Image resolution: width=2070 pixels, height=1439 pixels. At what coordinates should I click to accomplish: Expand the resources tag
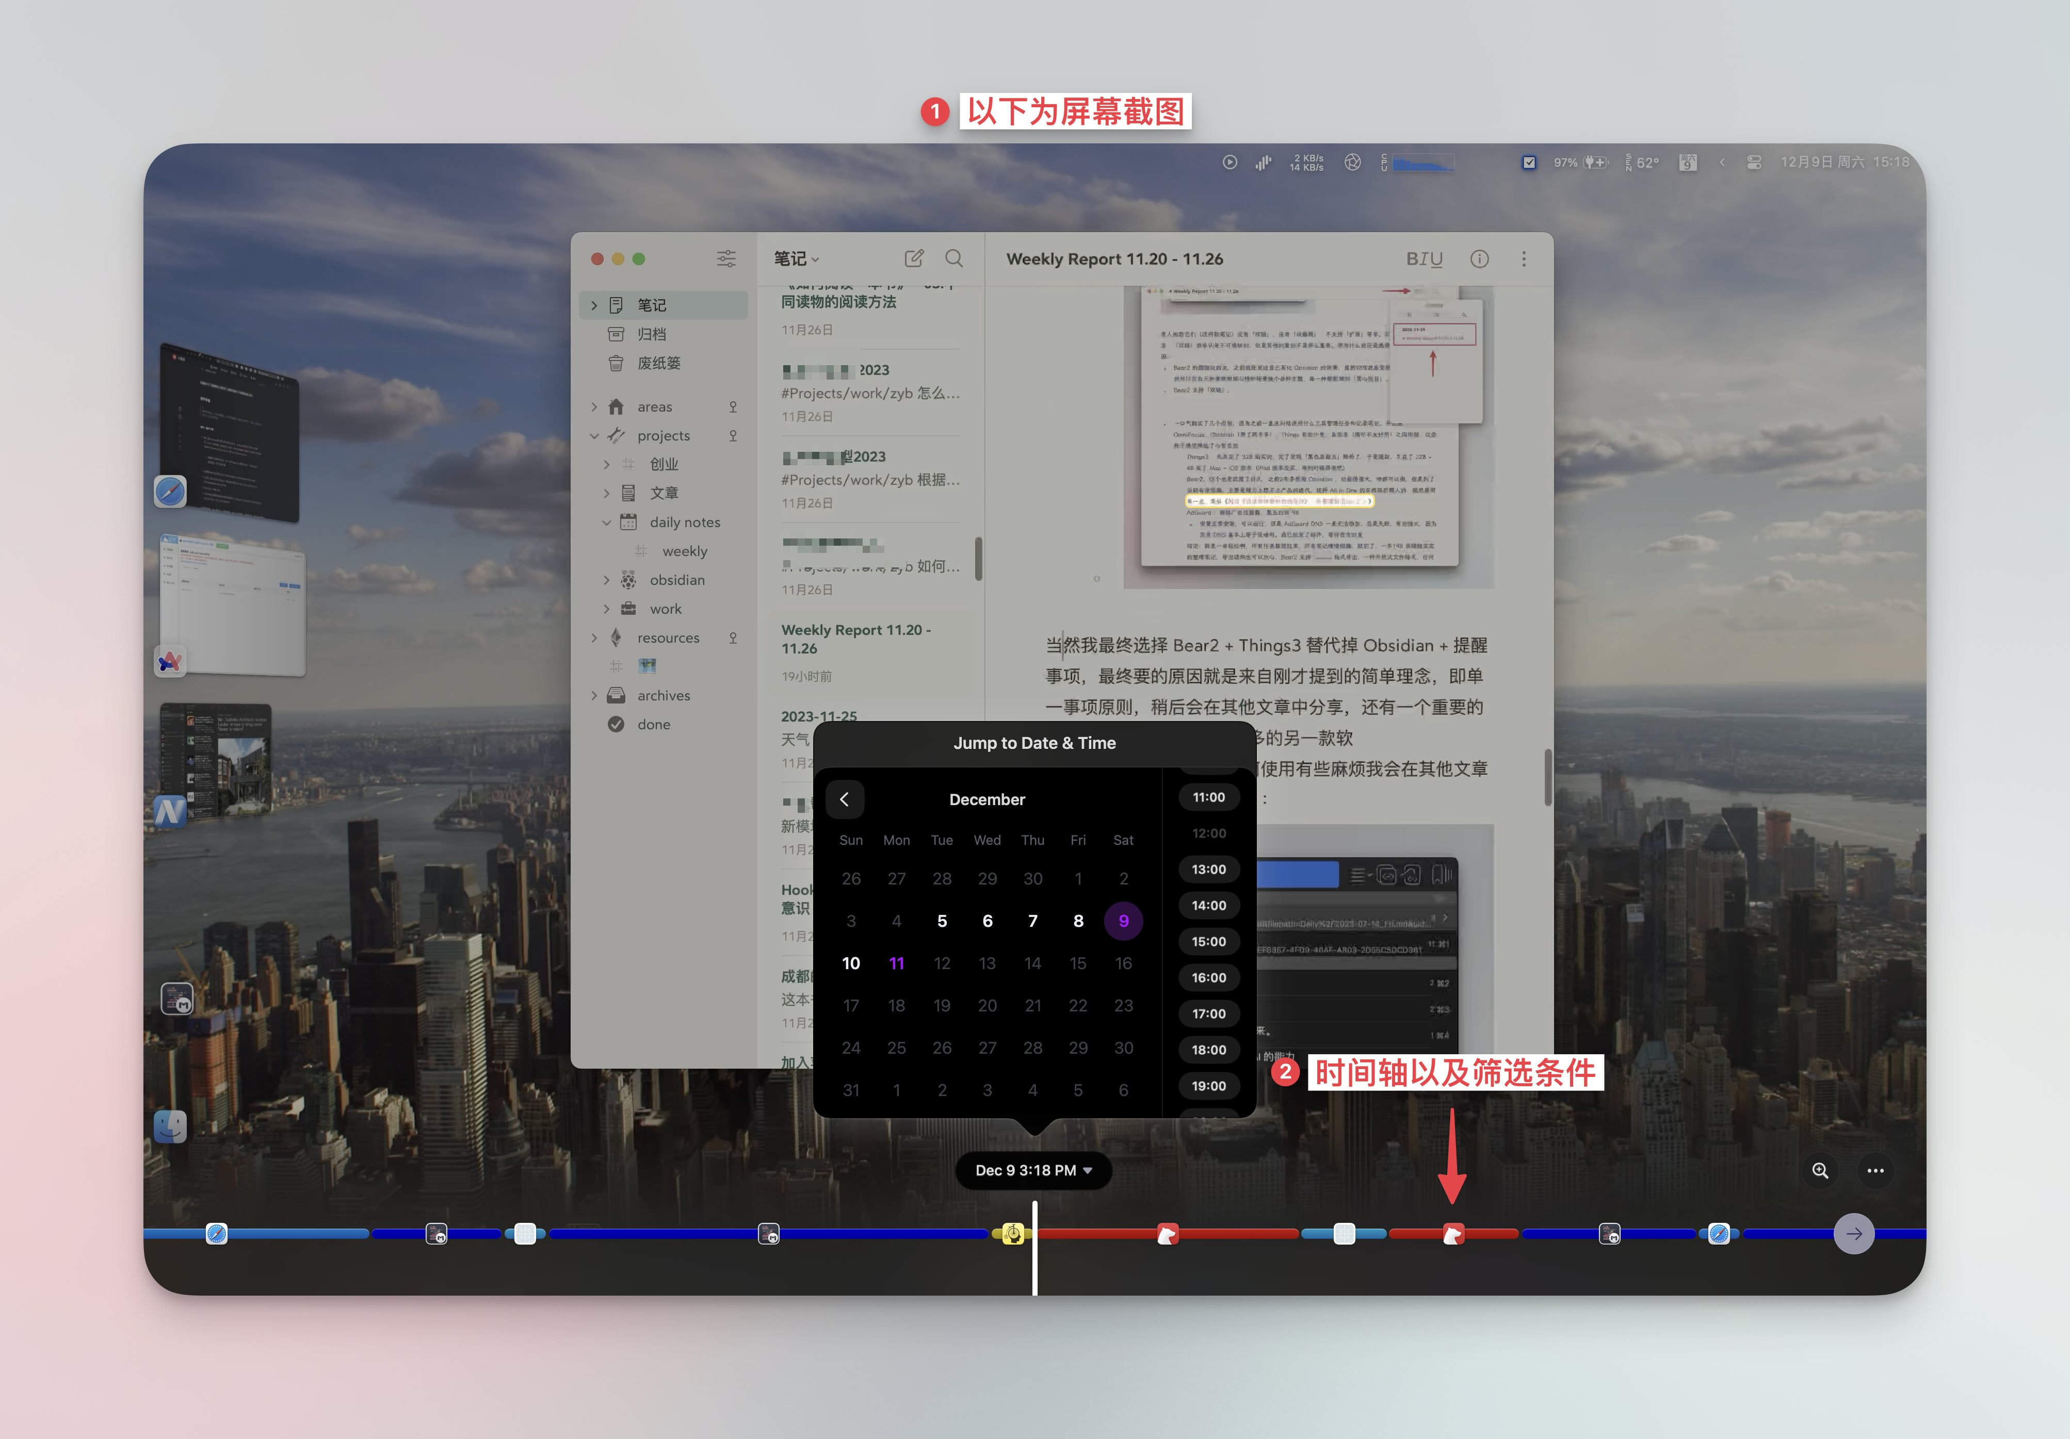(593, 637)
